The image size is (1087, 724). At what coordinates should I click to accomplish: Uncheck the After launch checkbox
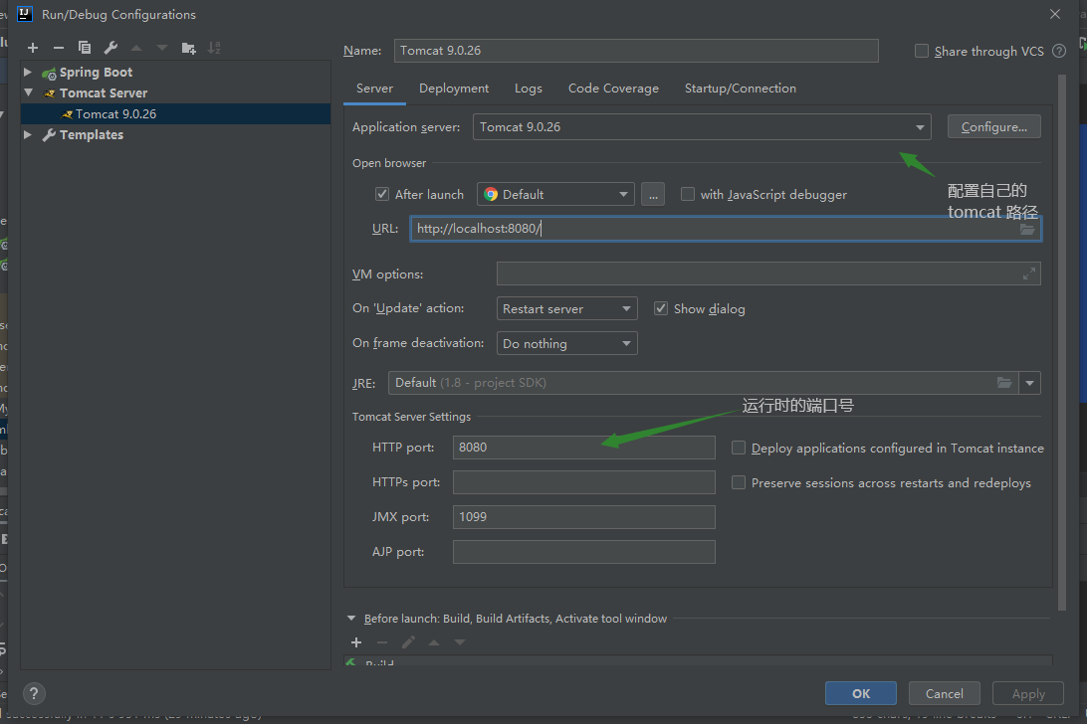click(x=381, y=195)
